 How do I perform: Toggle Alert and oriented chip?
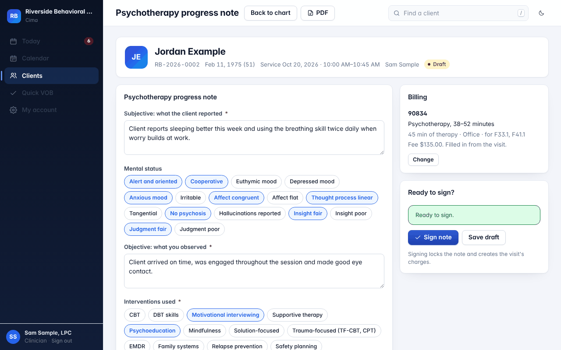pos(153,182)
